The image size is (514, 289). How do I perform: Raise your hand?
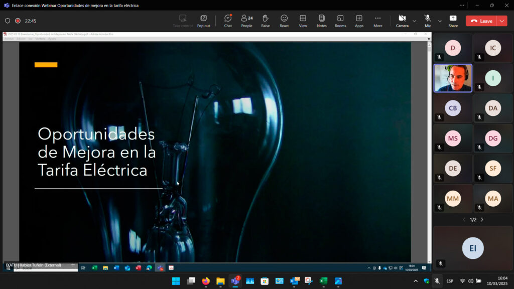point(265,20)
